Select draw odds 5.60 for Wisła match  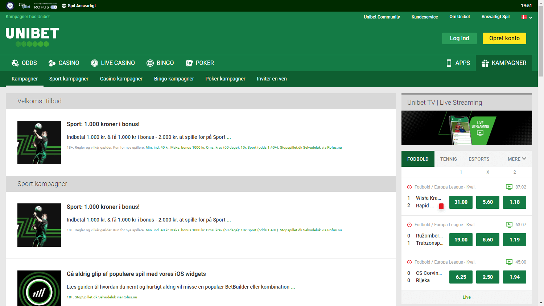coord(488,202)
